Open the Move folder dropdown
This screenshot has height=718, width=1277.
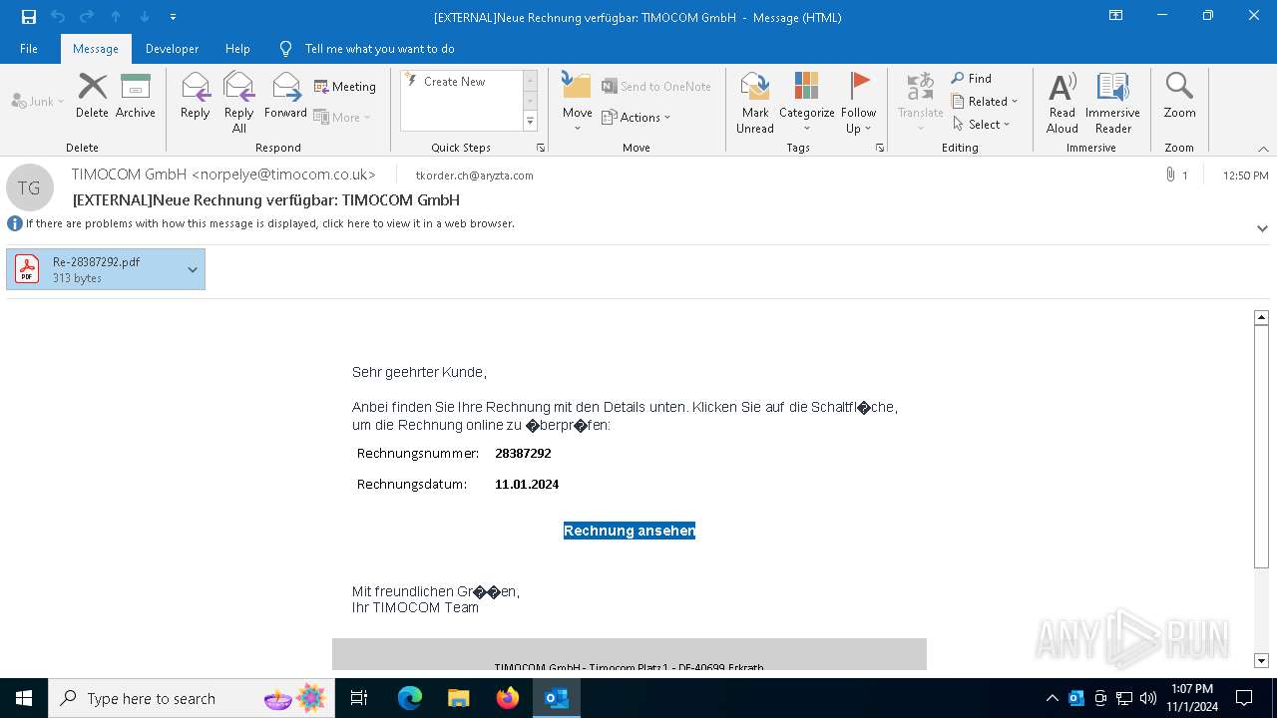(x=578, y=103)
